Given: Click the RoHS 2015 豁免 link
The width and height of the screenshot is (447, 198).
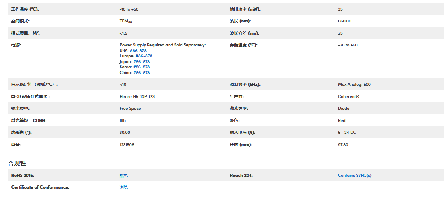Looking at the screenshot, I should click(x=124, y=176).
